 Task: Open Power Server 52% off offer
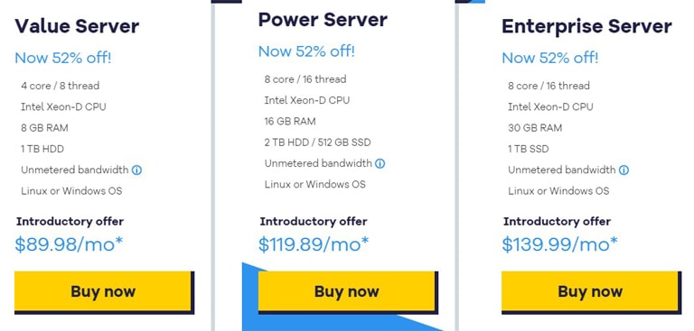click(306, 51)
